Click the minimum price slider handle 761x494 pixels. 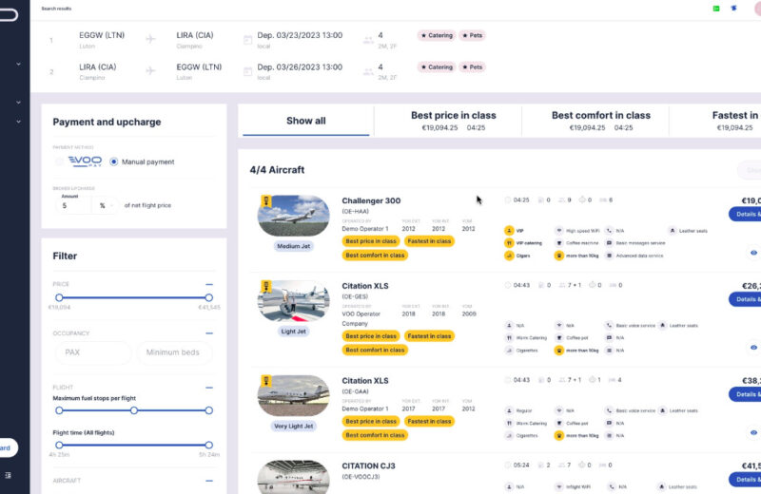59,297
